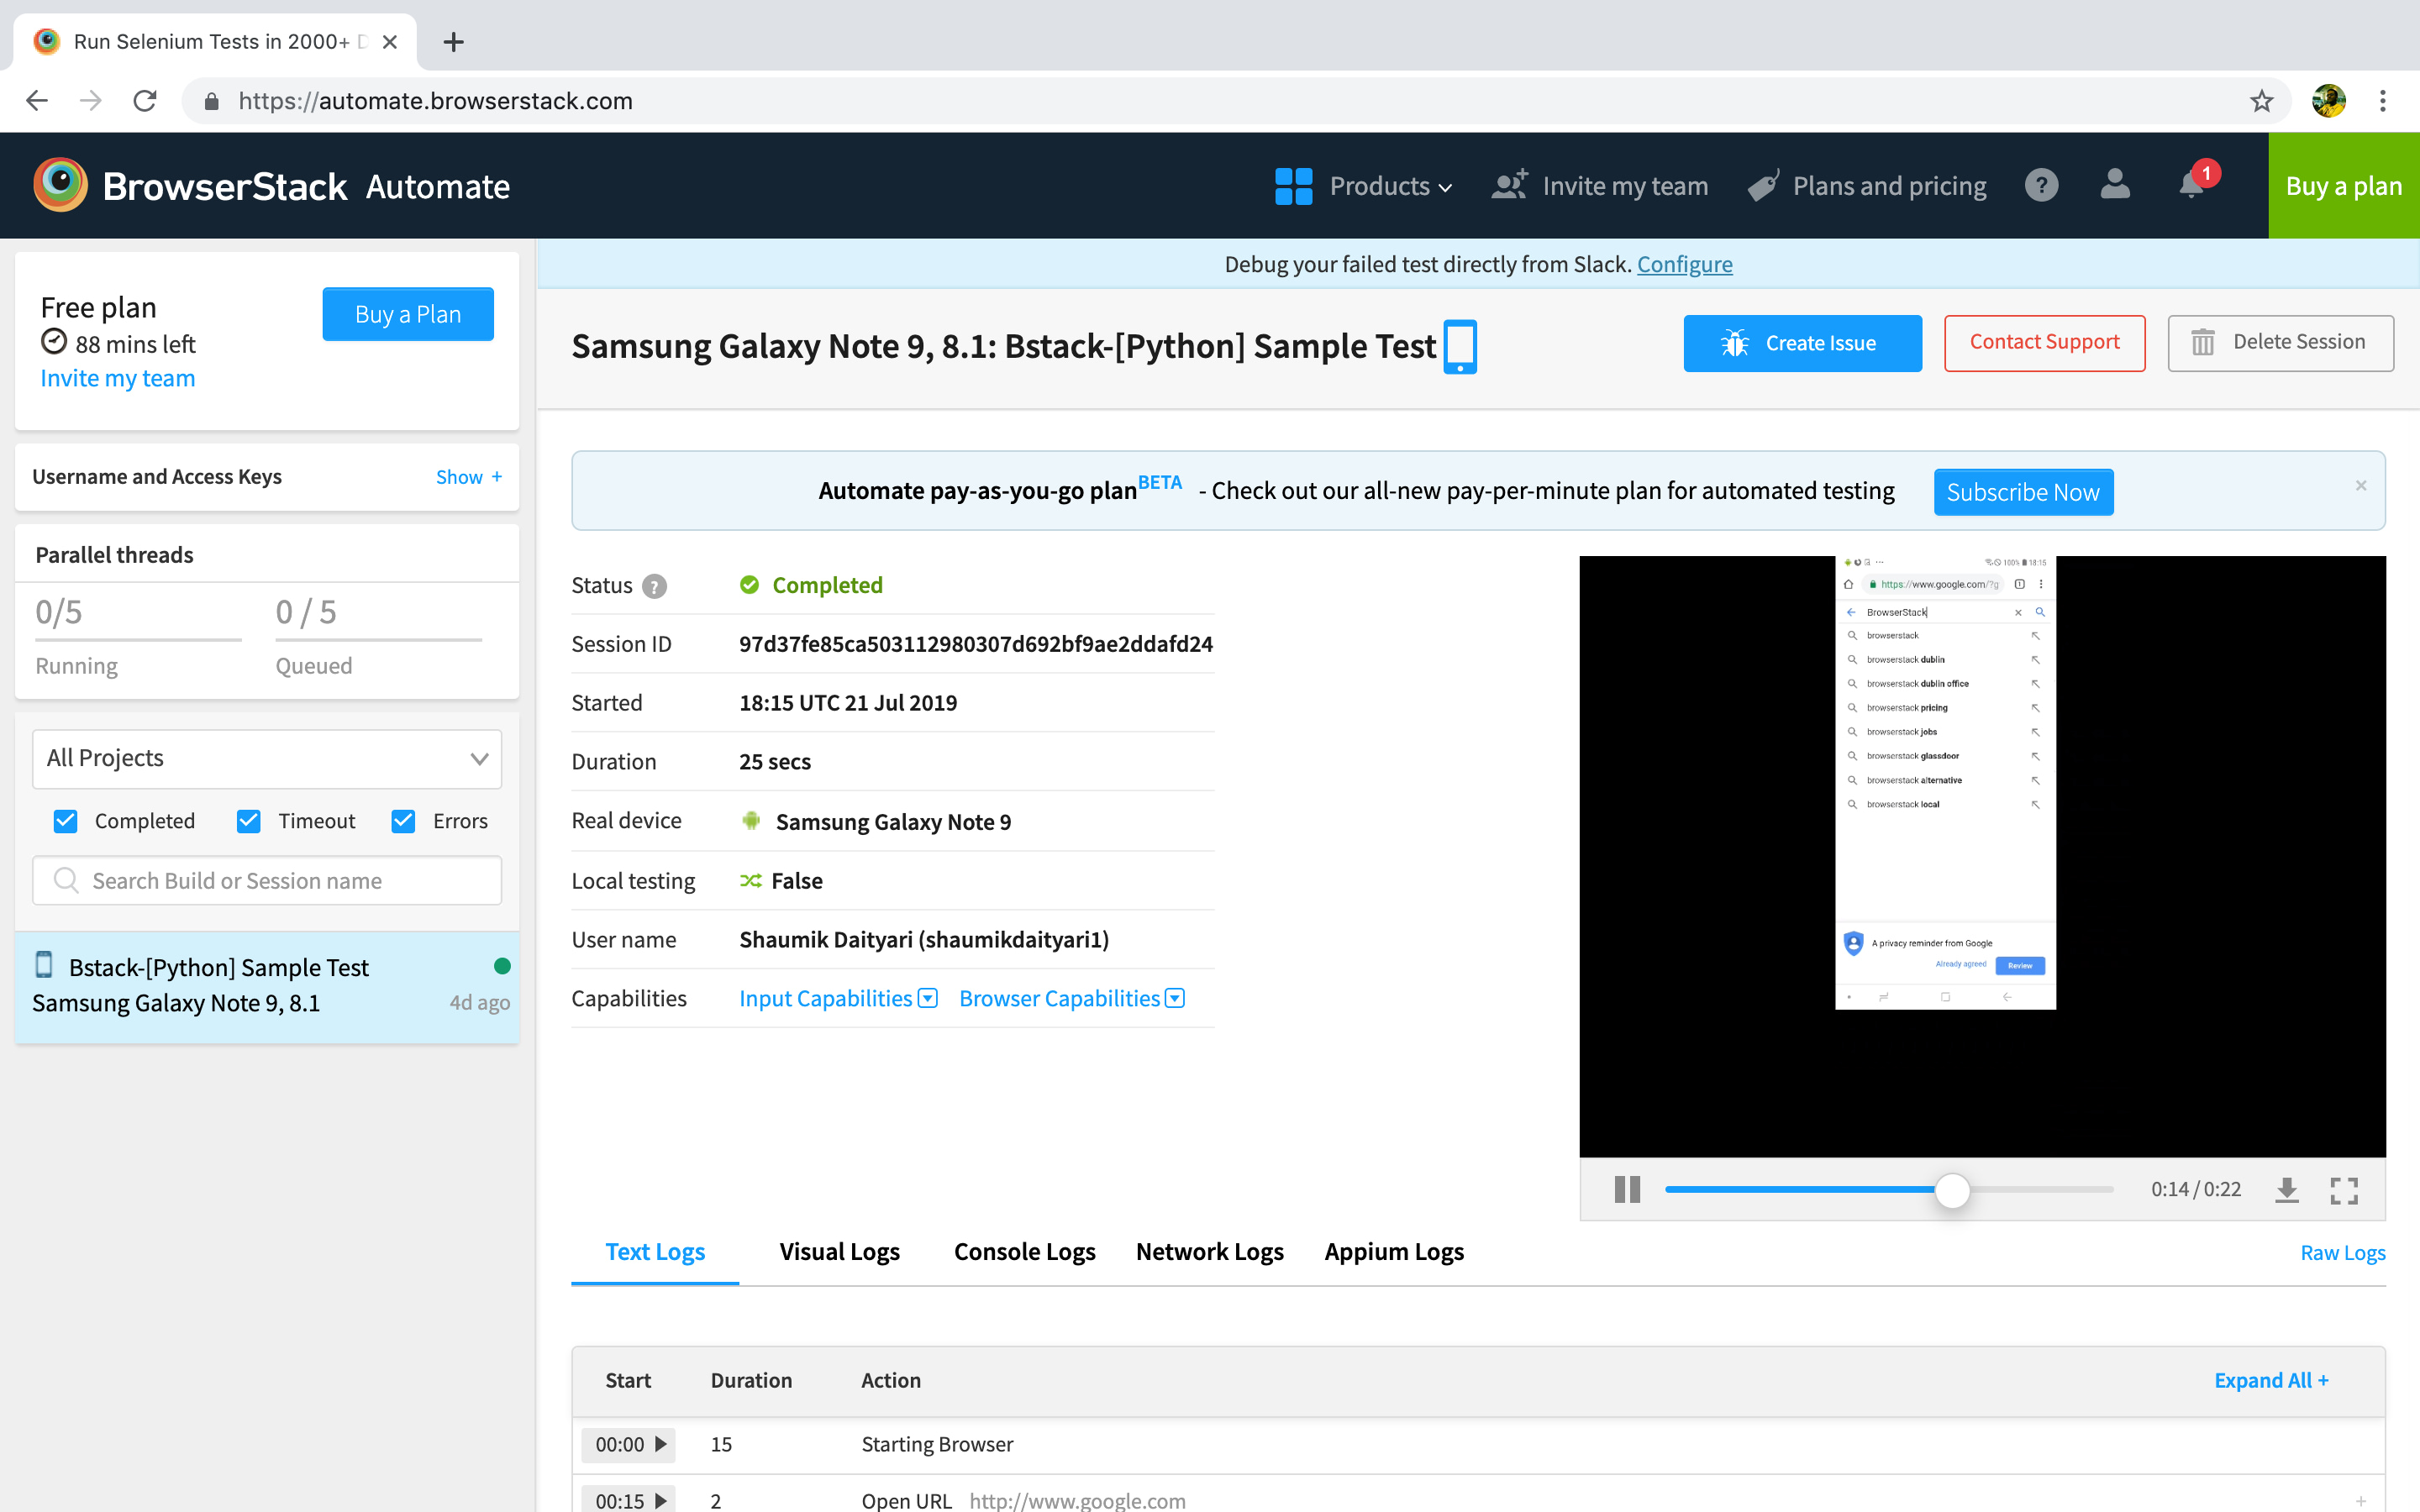Open the Appium Logs tab
This screenshot has width=2420, height=1512.
[1394, 1251]
